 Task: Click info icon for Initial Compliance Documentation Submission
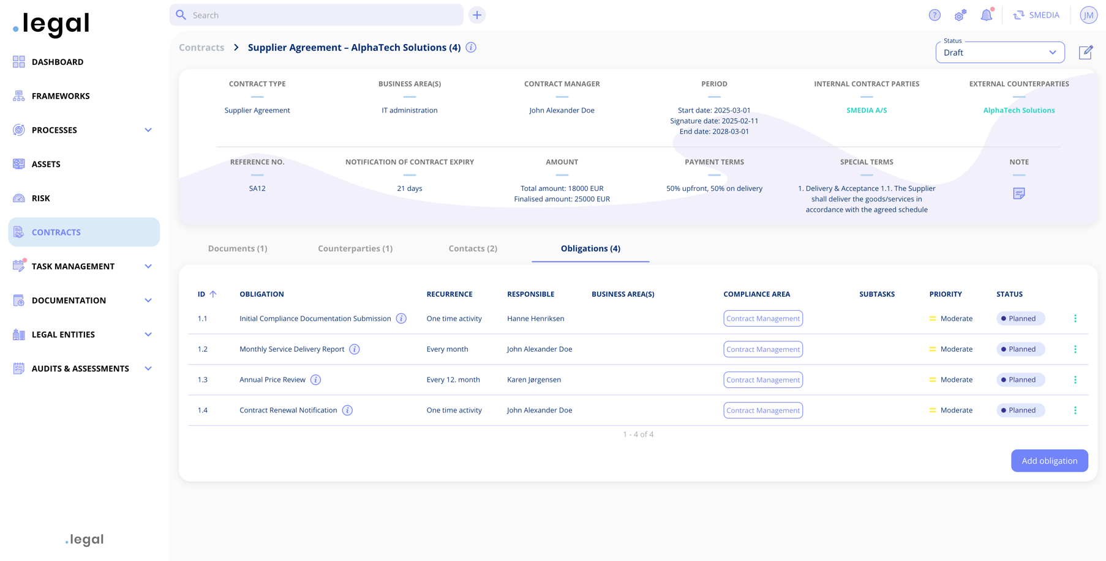(x=401, y=319)
